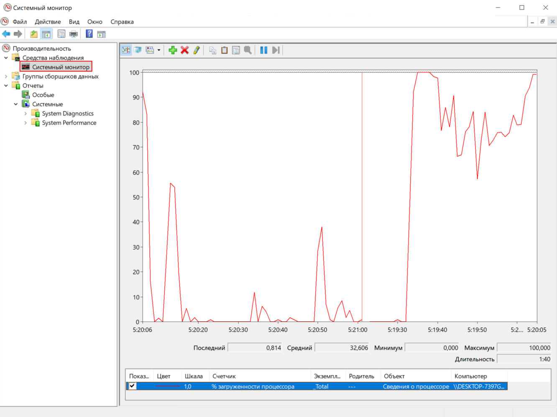Click the Paste counter list icon
The image size is (557, 417).
point(224,50)
